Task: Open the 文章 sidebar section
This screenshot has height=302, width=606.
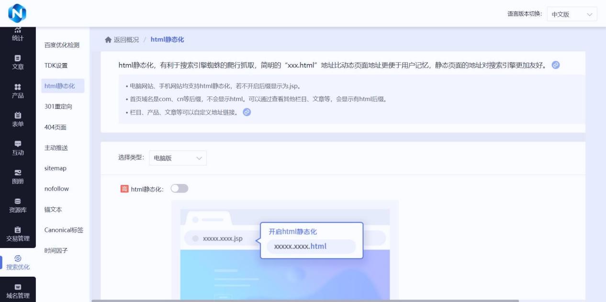Action: pyautogui.click(x=18, y=62)
